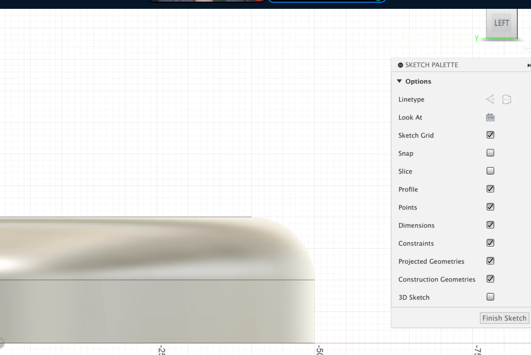Uncheck the Profile checkbox
Viewport: 531px width, 355px height.
tap(490, 189)
